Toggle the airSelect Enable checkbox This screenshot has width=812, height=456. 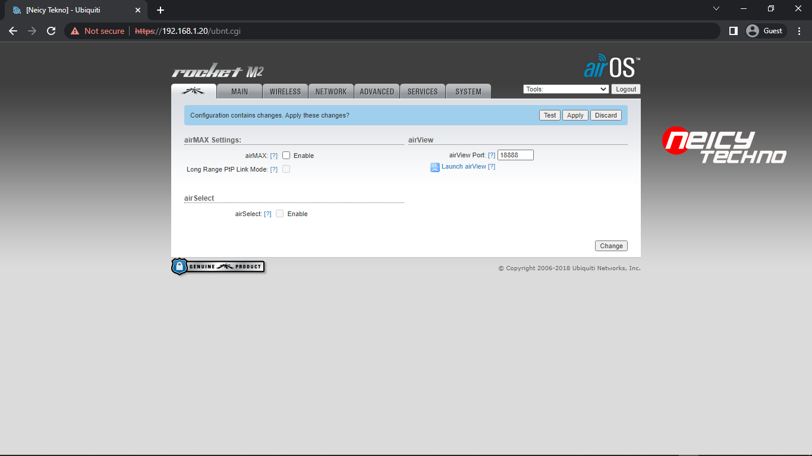click(280, 214)
